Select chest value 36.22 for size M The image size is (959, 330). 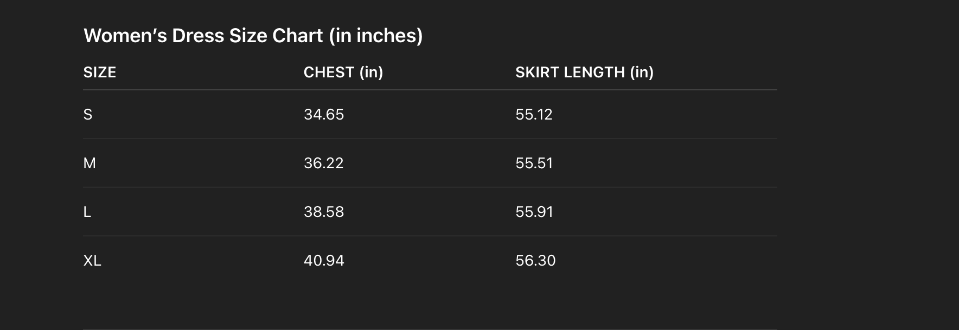324,163
